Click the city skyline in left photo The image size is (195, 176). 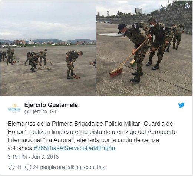[48, 42]
